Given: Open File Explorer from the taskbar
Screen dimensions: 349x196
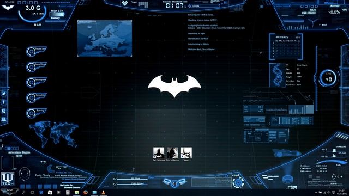Looking at the screenshot, I should click(76, 192).
